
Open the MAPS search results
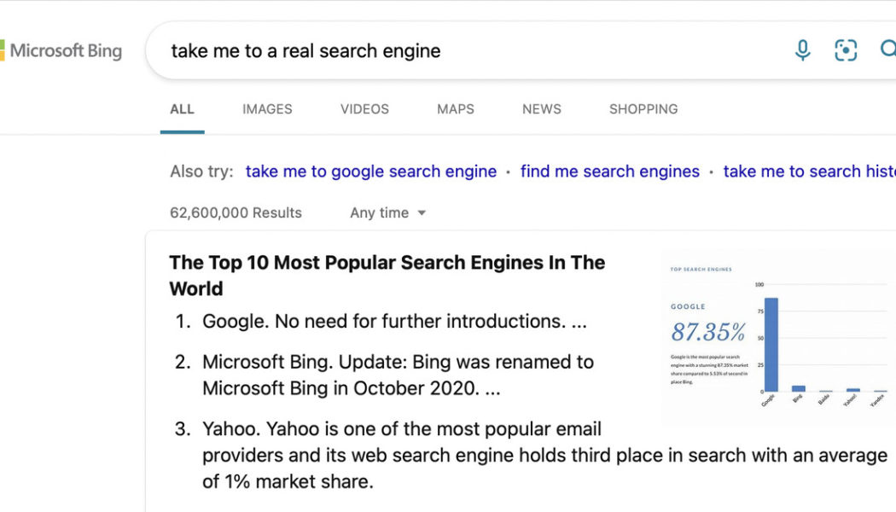[x=455, y=109]
